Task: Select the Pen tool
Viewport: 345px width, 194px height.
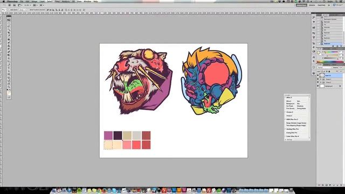Action: tap(9, 65)
